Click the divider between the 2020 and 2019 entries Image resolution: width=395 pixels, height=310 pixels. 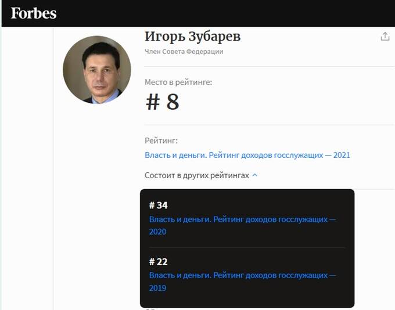click(247, 247)
